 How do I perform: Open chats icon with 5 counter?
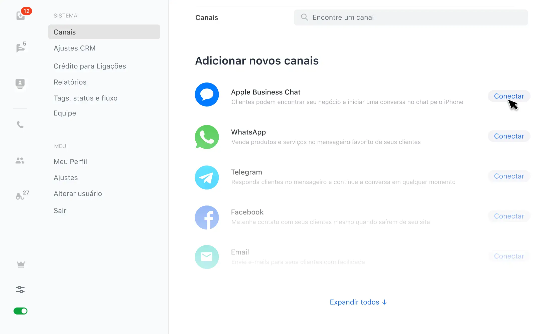tap(21, 47)
